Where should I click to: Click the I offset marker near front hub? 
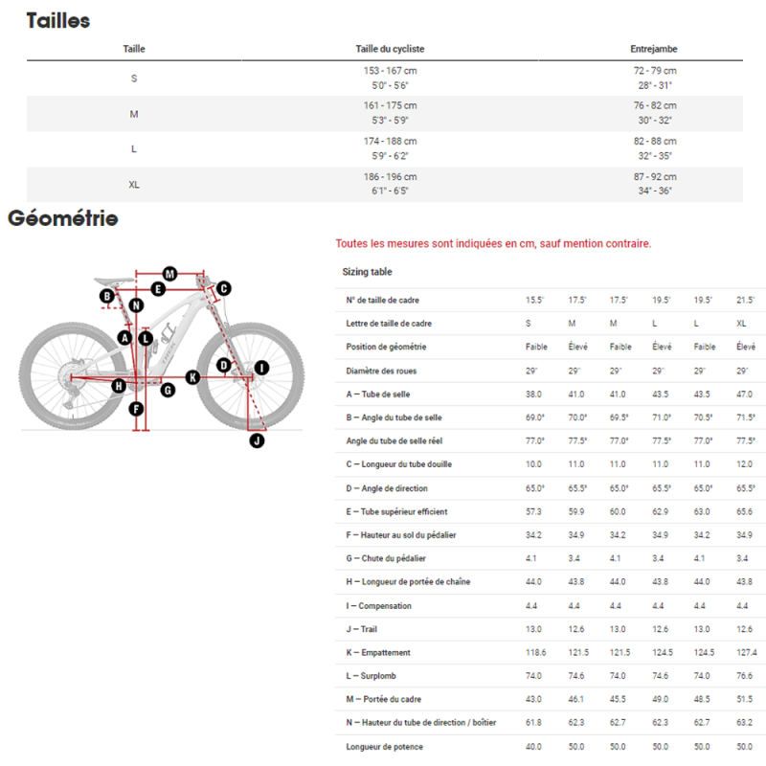coord(260,367)
